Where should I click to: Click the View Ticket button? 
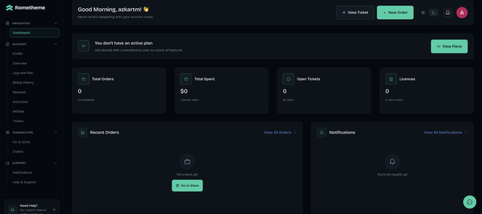point(355,13)
